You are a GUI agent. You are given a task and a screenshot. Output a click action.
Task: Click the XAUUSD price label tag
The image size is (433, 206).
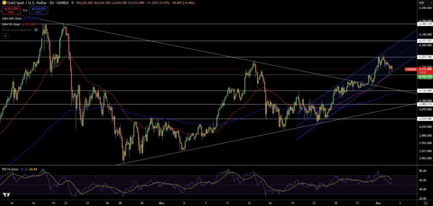[411, 69]
